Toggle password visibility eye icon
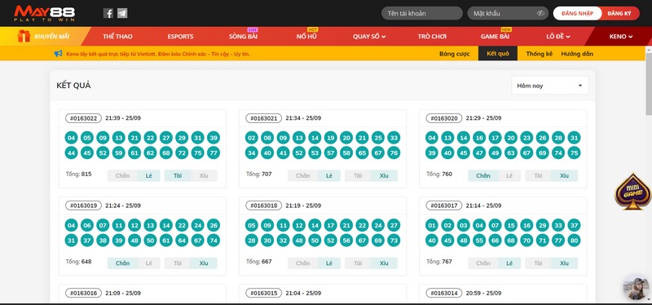Viewport: 652px width, 305px height. point(540,13)
